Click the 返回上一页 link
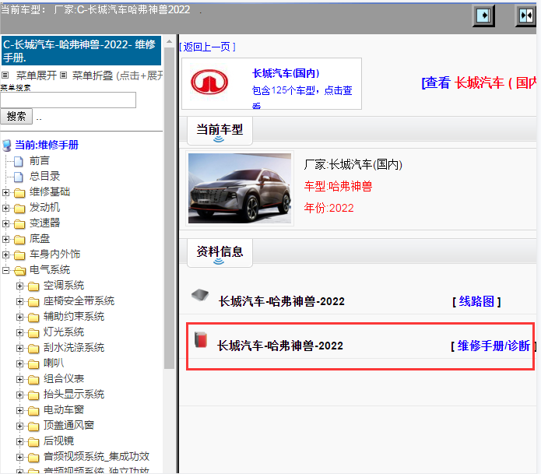The image size is (541, 474). 207,47
